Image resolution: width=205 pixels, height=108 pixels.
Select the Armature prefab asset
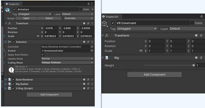tap(49, 18)
